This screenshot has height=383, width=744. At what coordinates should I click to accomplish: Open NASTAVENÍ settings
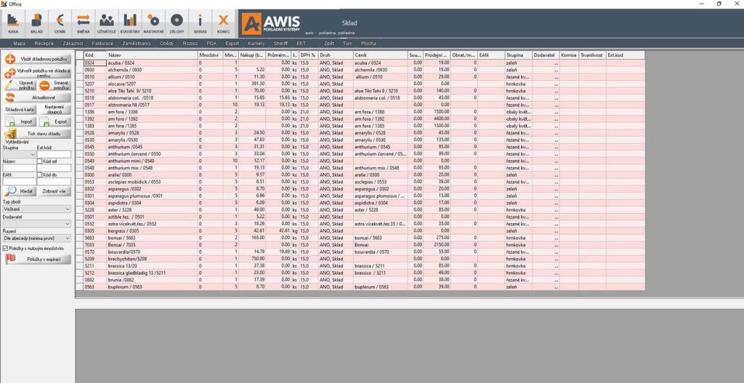pyautogui.click(x=153, y=23)
